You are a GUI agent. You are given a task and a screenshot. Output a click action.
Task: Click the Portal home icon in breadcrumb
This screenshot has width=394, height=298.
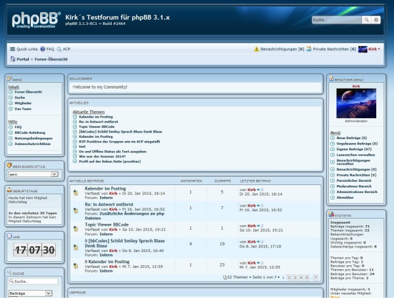point(12,59)
